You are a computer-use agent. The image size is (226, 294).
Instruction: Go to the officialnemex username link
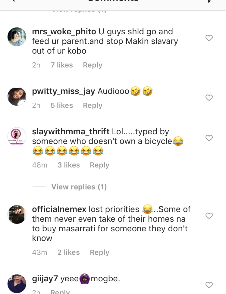[59, 209]
